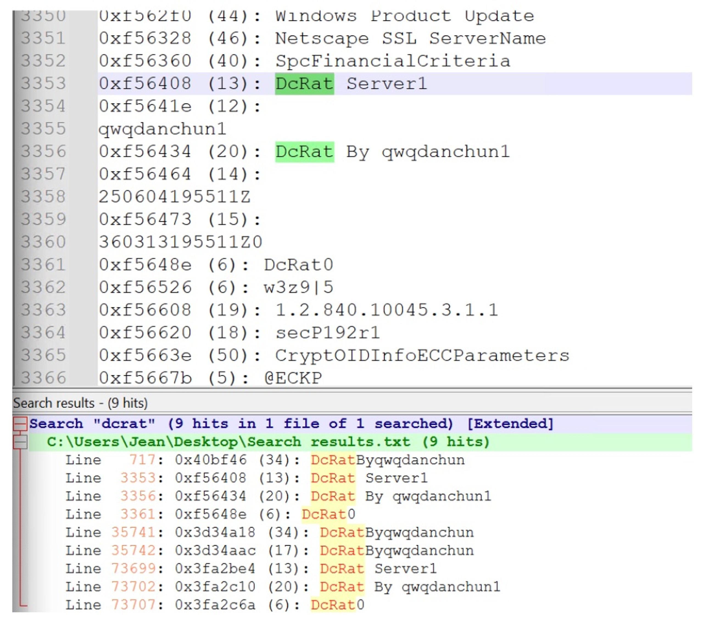The image size is (703, 626).
Task: Click offset "0x3fa2c10" in search results
Action: (x=215, y=587)
